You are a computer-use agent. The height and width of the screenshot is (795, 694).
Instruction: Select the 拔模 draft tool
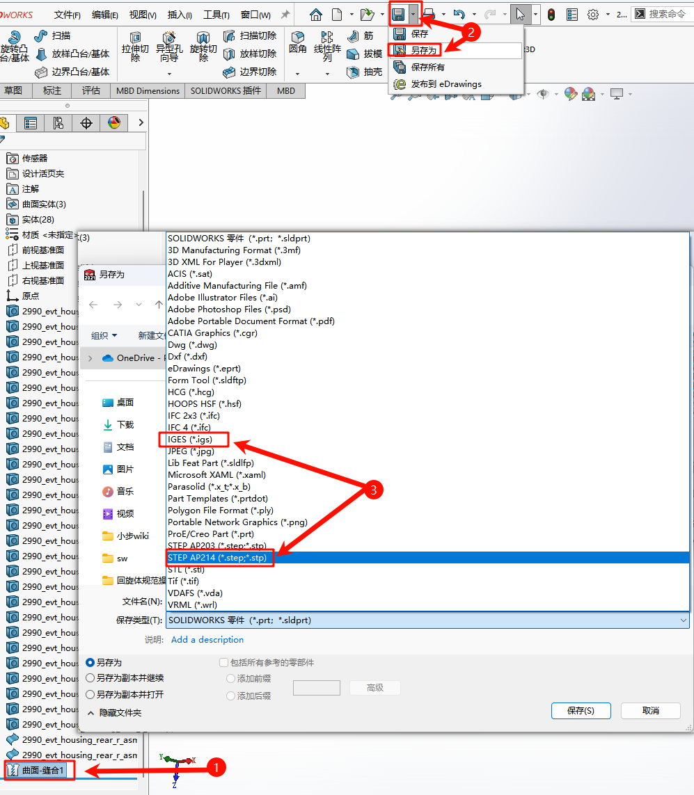(364, 54)
